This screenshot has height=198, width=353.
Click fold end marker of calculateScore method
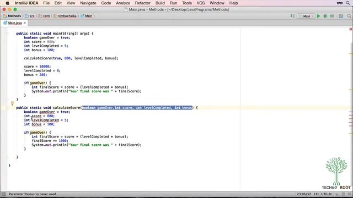tap(7, 157)
